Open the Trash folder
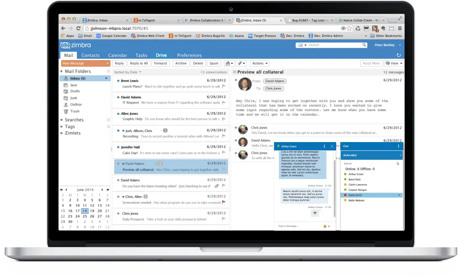This screenshot has height=280, width=459. [x=75, y=111]
